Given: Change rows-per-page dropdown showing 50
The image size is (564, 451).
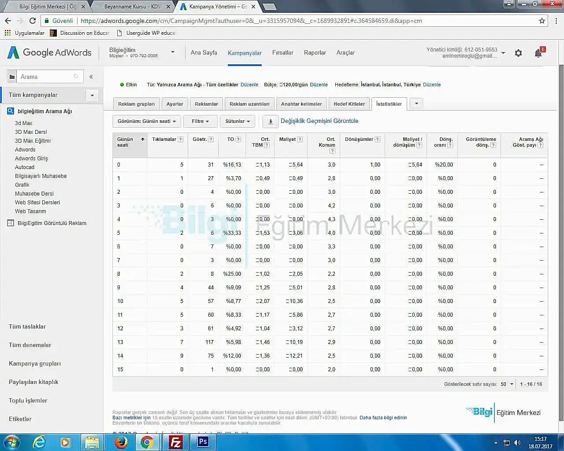Looking at the screenshot, I should pyautogui.click(x=507, y=384).
